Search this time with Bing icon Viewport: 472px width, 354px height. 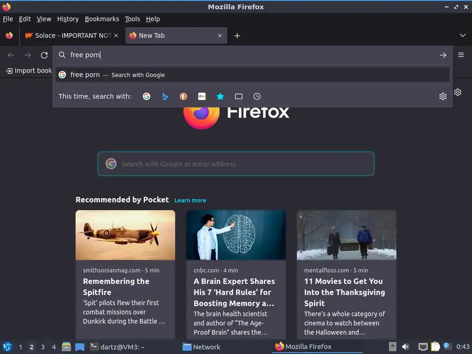tap(165, 96)
